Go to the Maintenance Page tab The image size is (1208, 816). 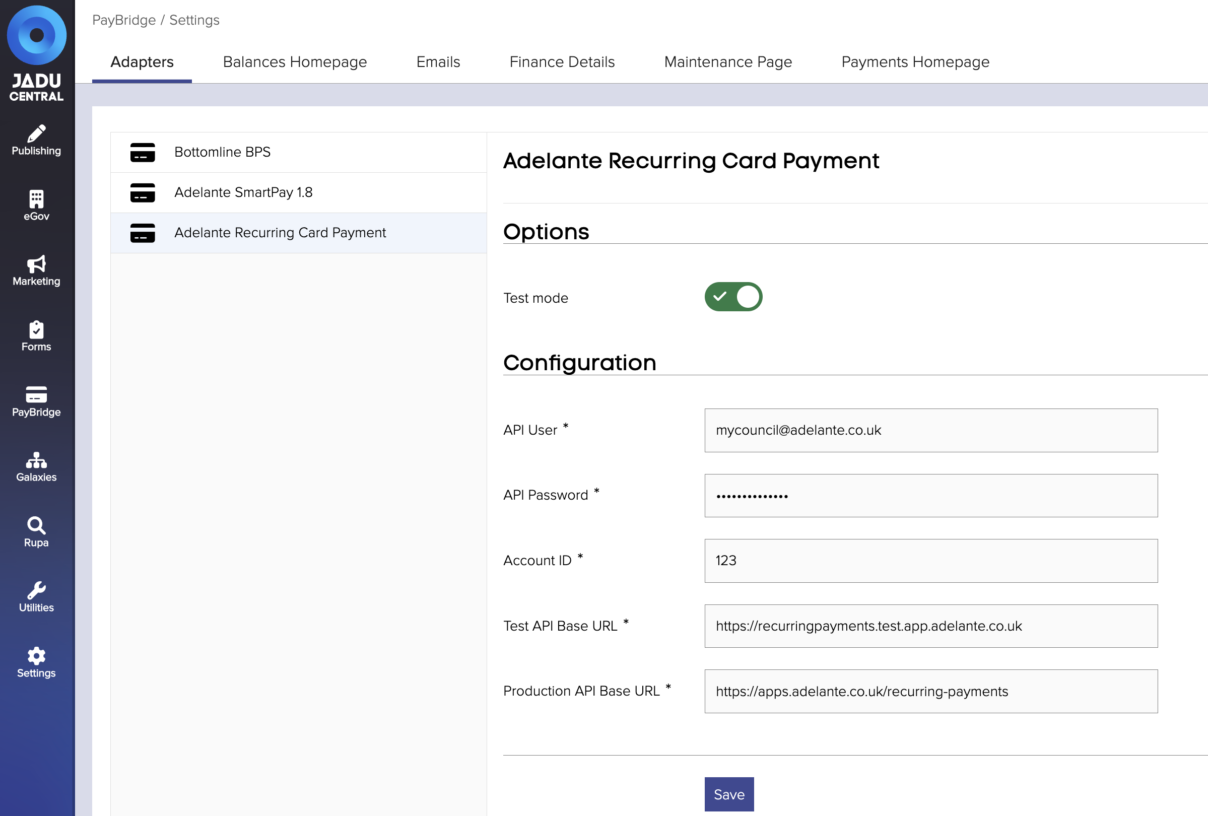pos(728,62)
